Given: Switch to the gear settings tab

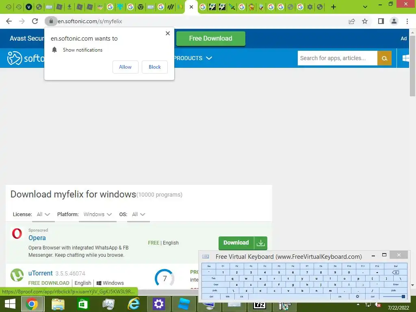Looking at the screenshot, I should (x=310, y=7).
